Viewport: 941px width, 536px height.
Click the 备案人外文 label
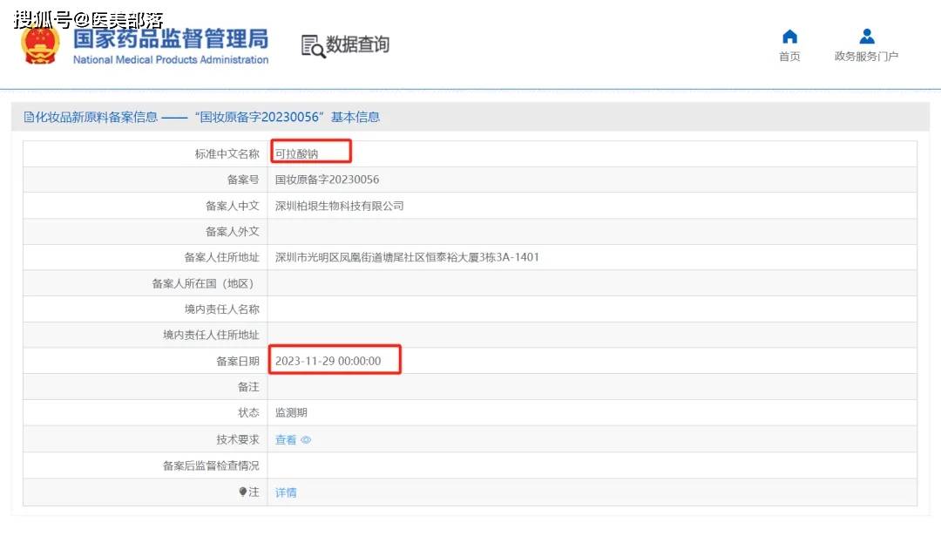[x=233, y=231]
